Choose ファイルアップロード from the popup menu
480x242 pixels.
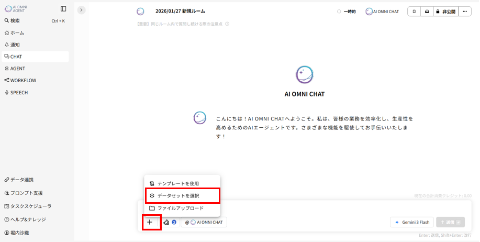pyautogui.click(x=182, y=208)
